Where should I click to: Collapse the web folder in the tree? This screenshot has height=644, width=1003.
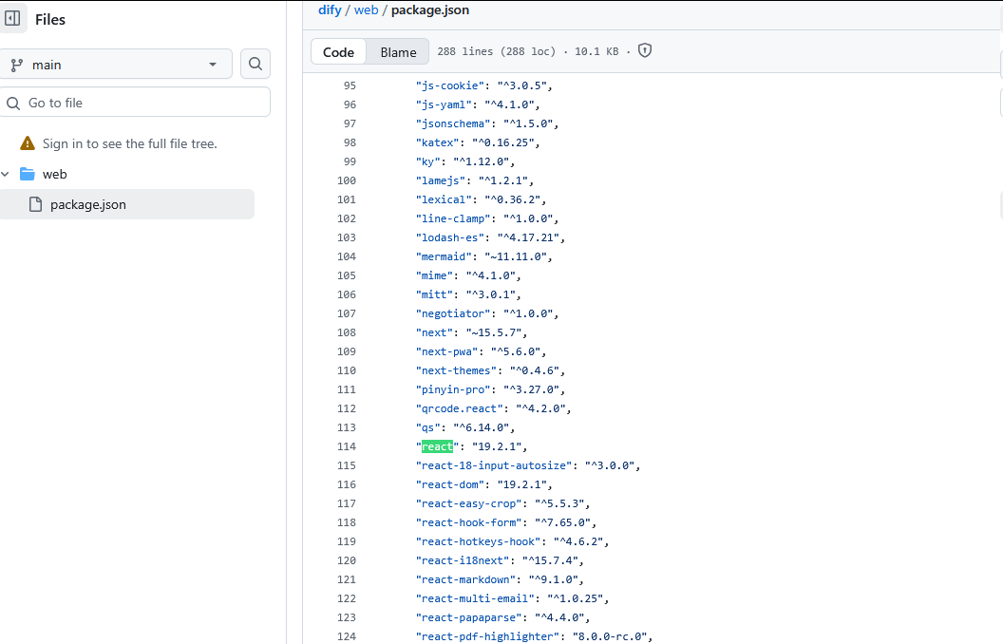(8, 174)
